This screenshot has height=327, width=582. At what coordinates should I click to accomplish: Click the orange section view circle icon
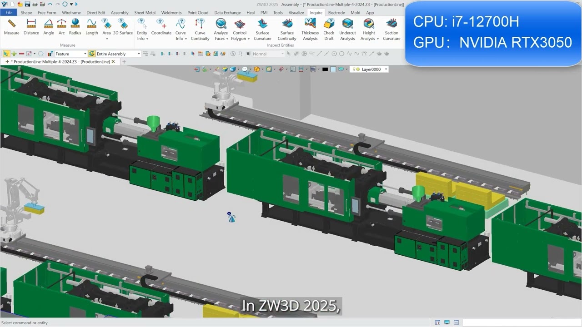256,69
